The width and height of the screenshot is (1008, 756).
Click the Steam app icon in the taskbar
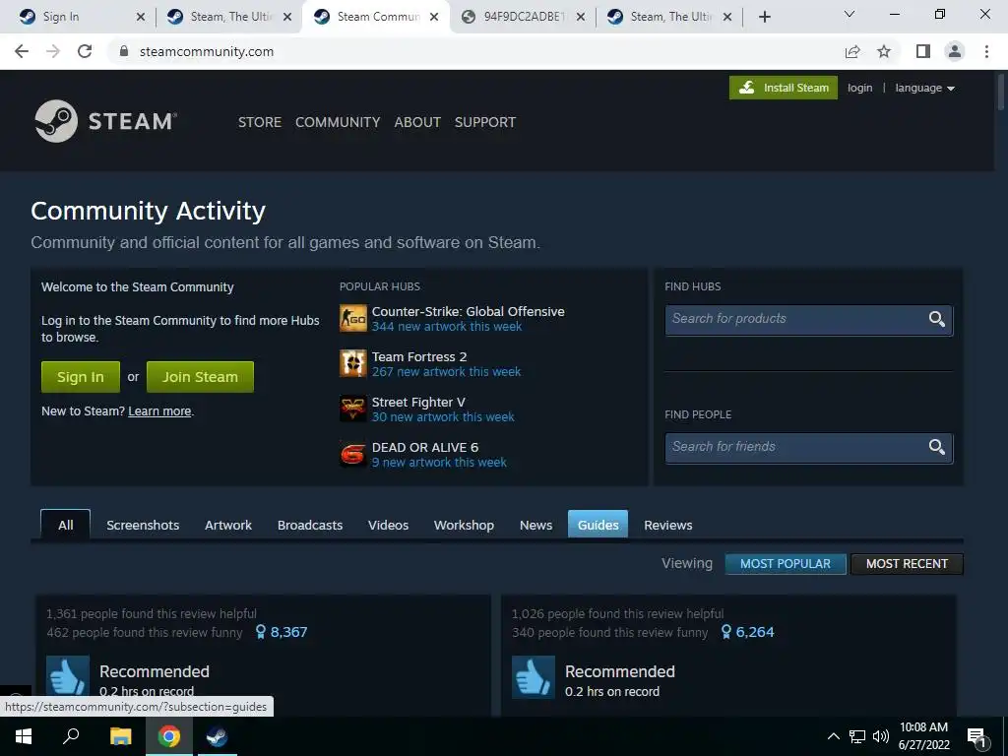coord(217,736)
